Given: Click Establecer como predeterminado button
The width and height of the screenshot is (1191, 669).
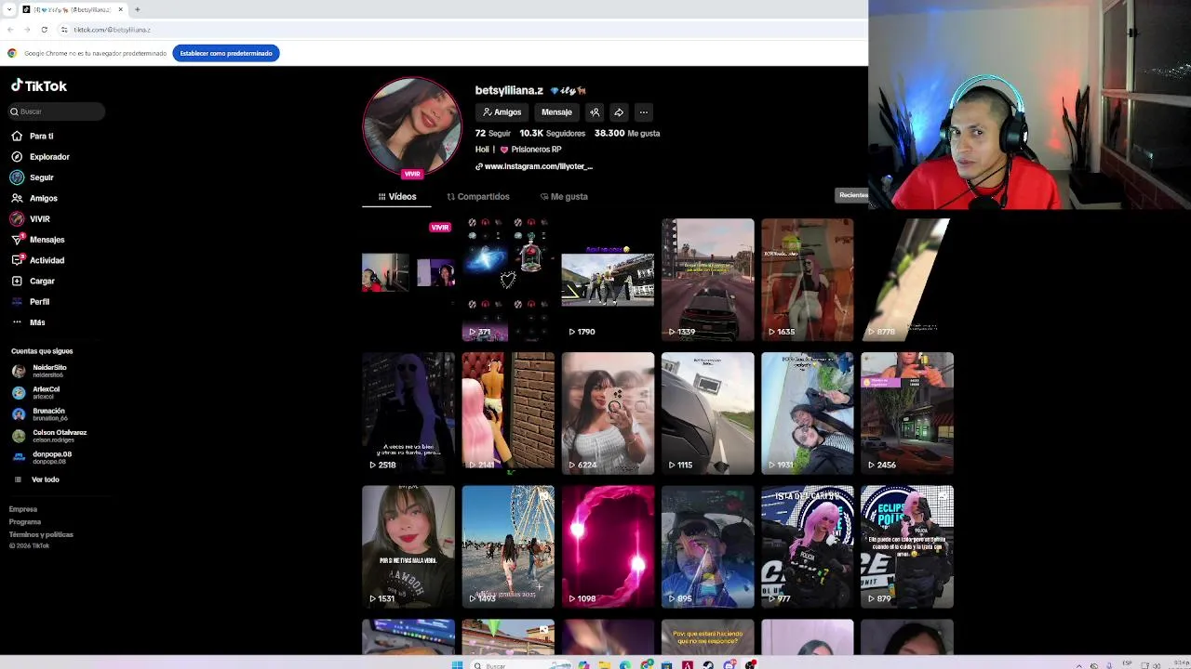Looking at the screenshot, I should click(x=226, y=53).
